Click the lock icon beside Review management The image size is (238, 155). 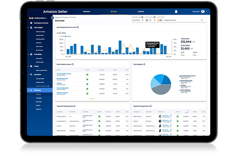tap(48, 86)
